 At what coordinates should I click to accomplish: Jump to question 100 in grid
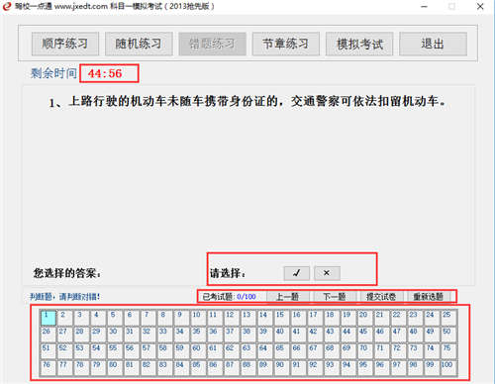point(448,368)
